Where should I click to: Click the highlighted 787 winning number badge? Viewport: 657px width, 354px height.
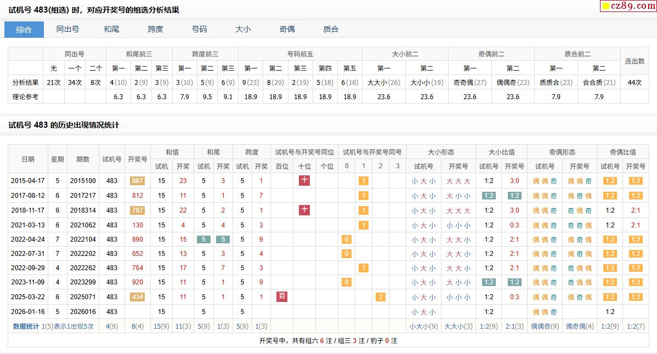137,210
